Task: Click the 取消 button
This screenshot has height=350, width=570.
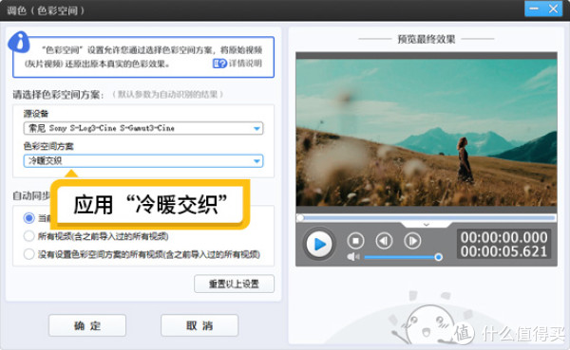Action: click(199, 325)
